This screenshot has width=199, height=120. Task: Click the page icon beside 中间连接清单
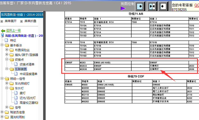click(16, 74)
